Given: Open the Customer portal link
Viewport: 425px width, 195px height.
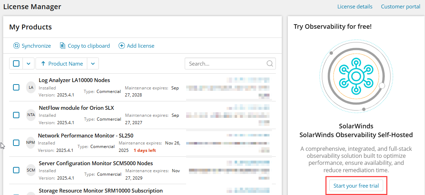Looking at the screenshot, I should point(400,6).
